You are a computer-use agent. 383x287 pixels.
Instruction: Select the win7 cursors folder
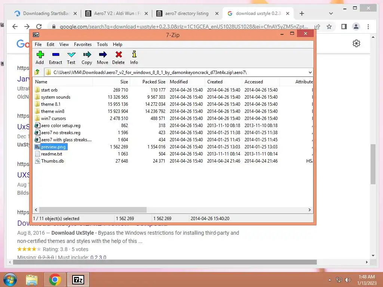(x=50, y=118)
